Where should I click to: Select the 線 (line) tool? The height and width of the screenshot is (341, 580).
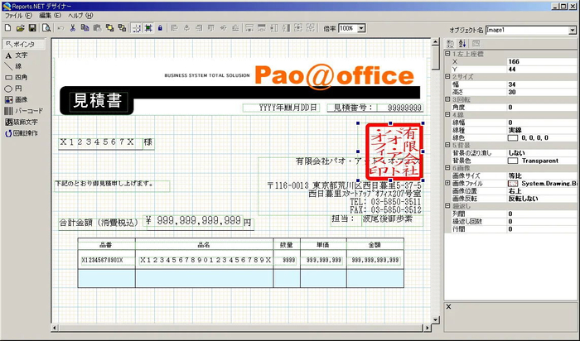point(15,65)
